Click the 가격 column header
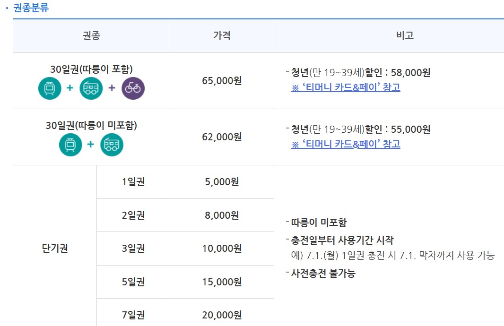The height and width of the screenshot is (326, 504). click(x=222, y=35)
